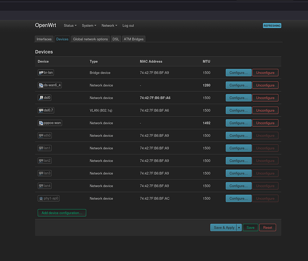
Task: Expand the Network dropdown menu
Action: tap(109, 26)
